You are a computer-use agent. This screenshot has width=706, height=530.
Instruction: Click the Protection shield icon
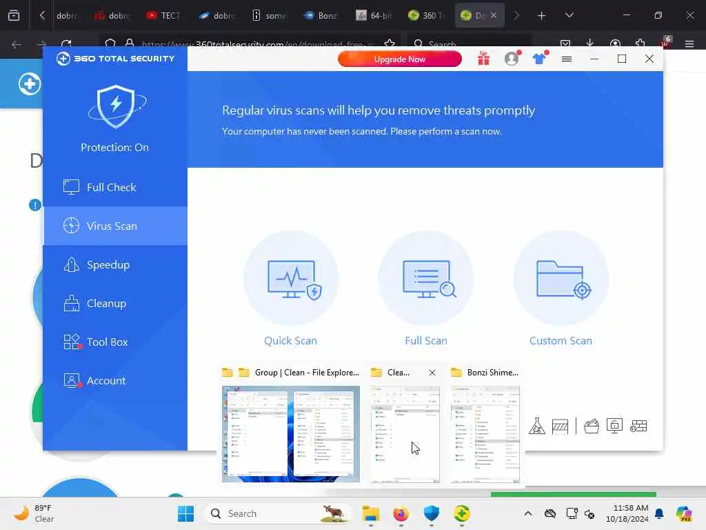117,106
